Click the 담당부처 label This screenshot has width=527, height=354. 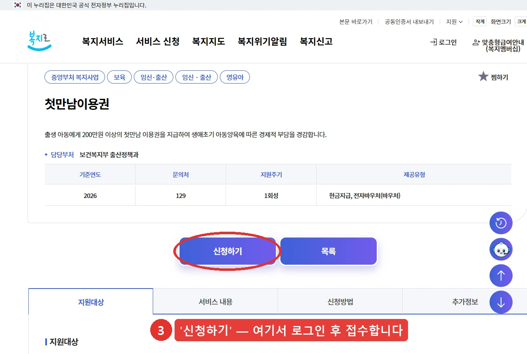62,155
